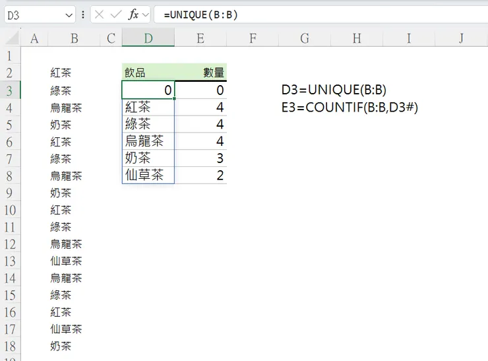This screenshot has height=361, width=488.
Task: Select cell D3 showing 0
Action: click(x=148, y=90)
